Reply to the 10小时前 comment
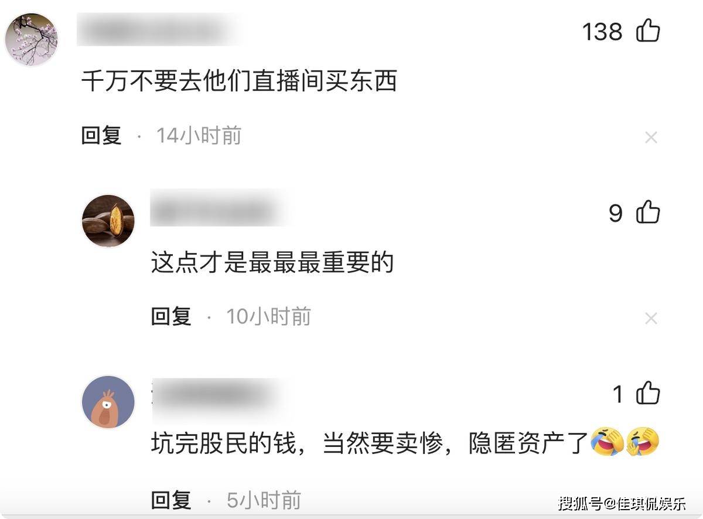Screen dimensions: 703x519 point(171,317)
